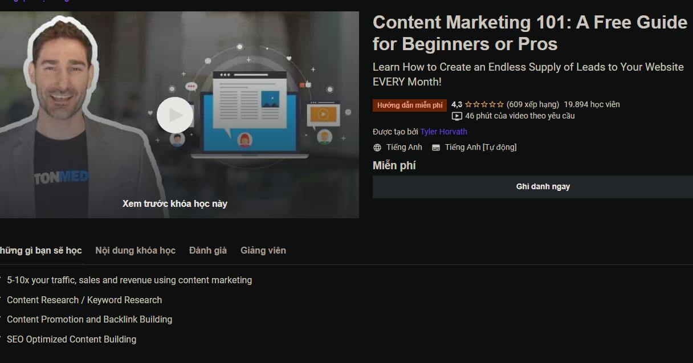View the 'Giảng viên' tab
The image size is (693, 363).
pos(263,250)
